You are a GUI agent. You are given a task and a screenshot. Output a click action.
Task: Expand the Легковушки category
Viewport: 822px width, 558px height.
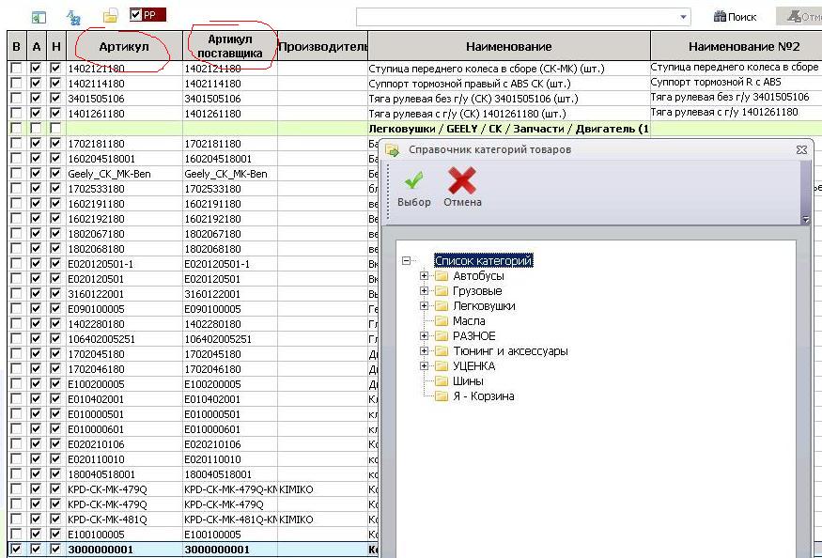[x=424, y=305]
